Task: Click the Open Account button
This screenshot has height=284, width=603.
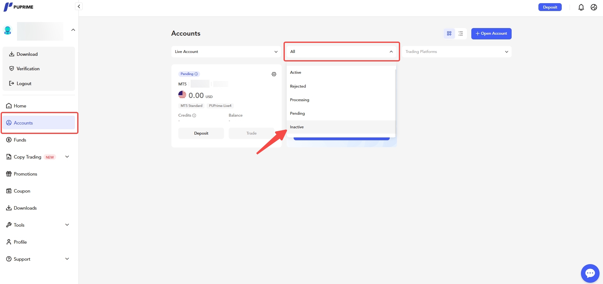Action: (x=491, y=33)
